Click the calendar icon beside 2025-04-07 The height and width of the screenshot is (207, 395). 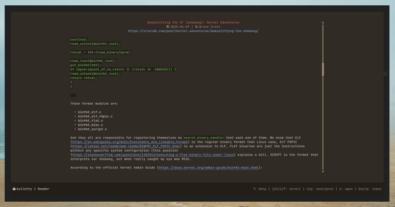click(x=167, y=27)
